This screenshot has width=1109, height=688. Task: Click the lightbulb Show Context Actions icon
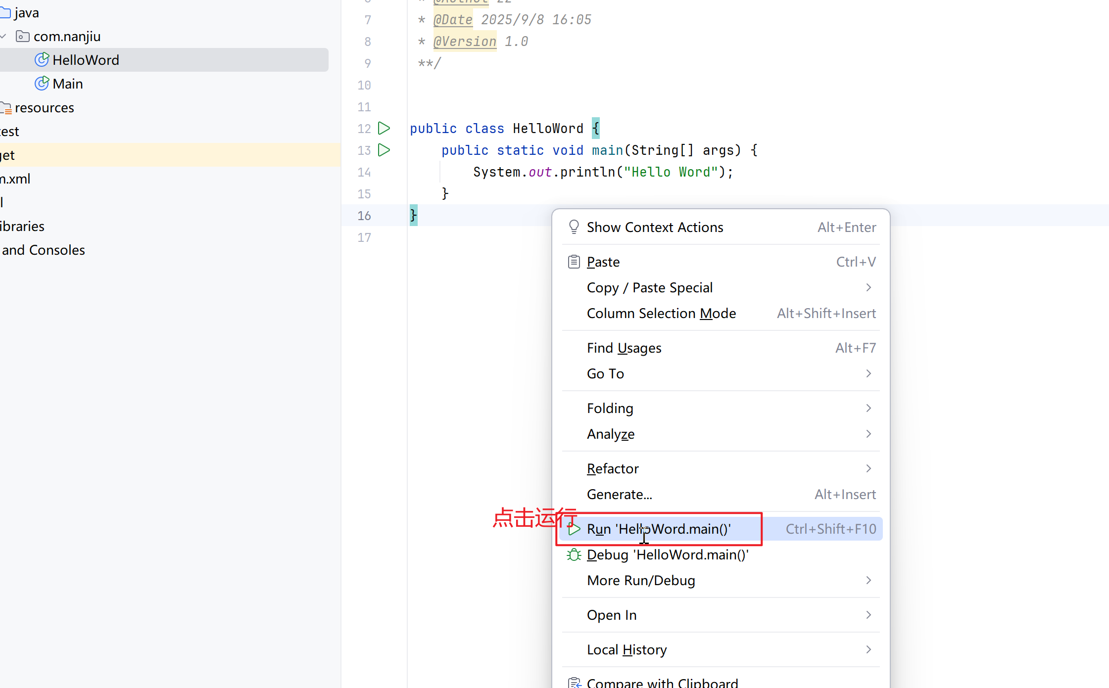tap(574, 227)
